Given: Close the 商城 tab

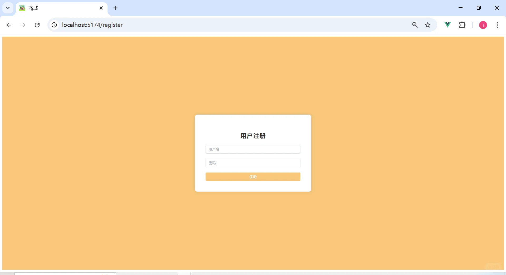Looking at the screenshot, I should pos(101,8).
